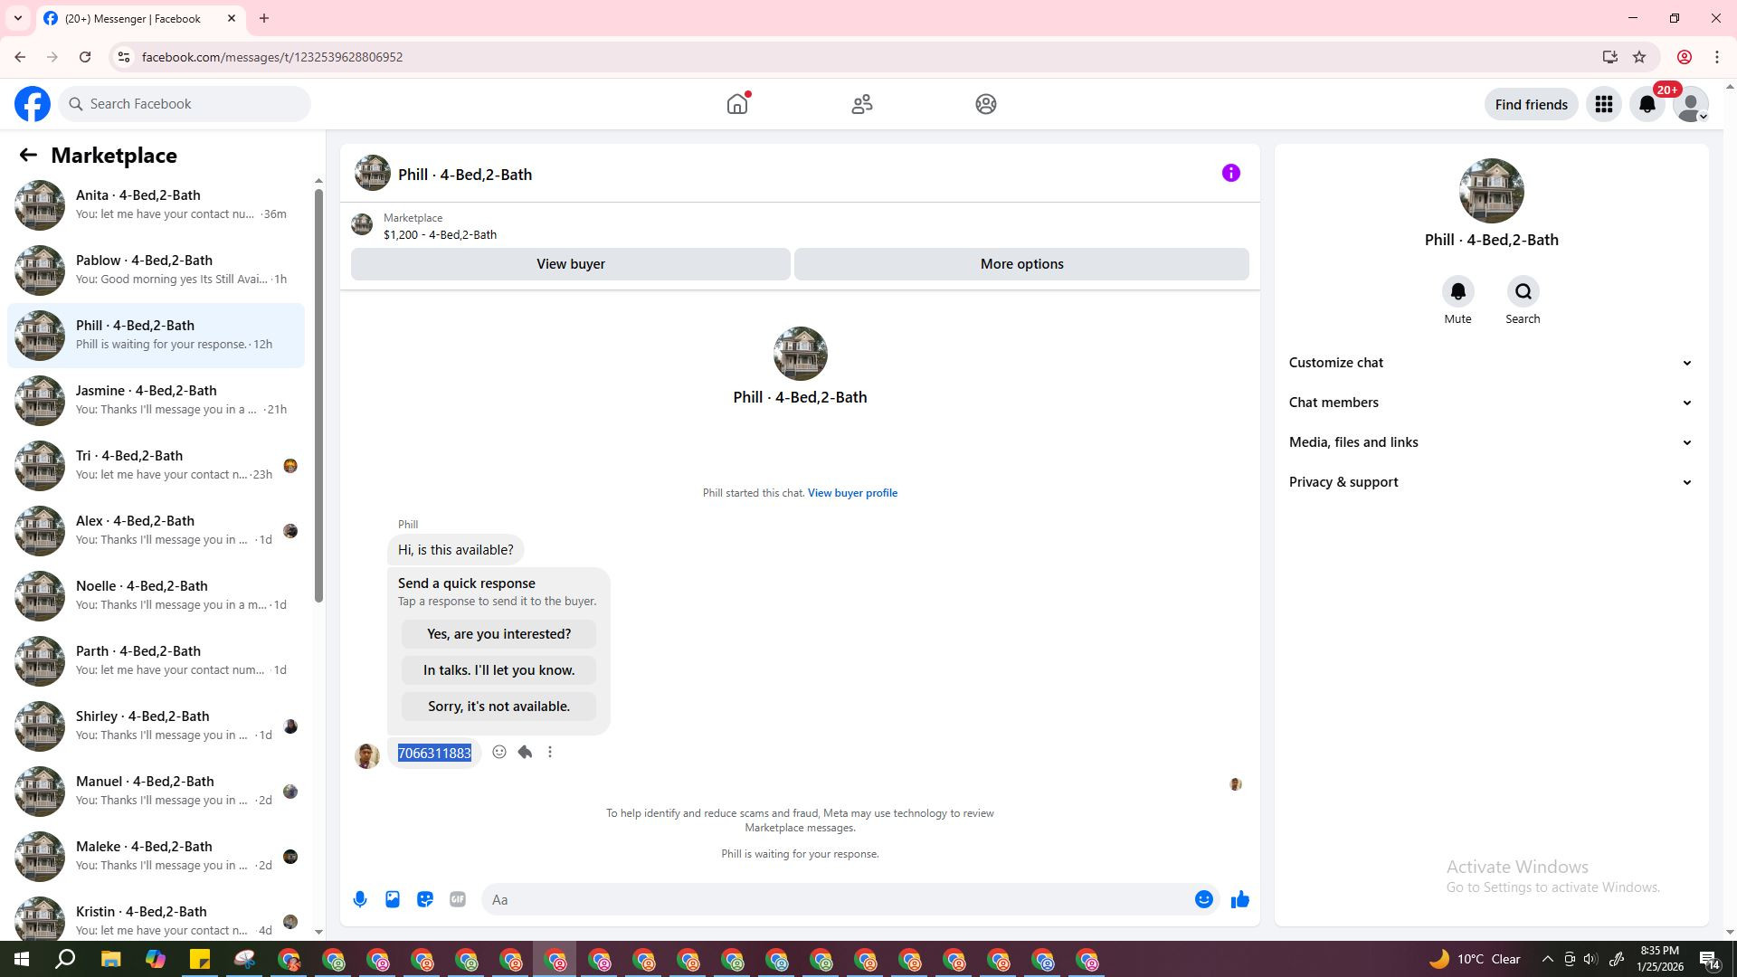Open the install app icon in address bar
The height and width of the screenshot is (977, 1737).
tap(1610, 57)
